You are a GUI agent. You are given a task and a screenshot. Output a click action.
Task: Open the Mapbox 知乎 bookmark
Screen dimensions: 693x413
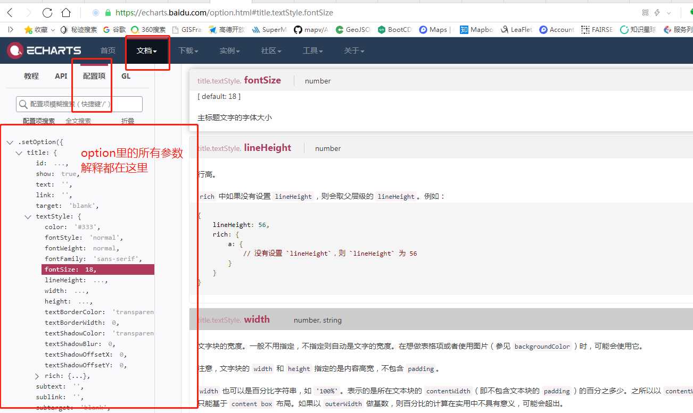[476, 30]
